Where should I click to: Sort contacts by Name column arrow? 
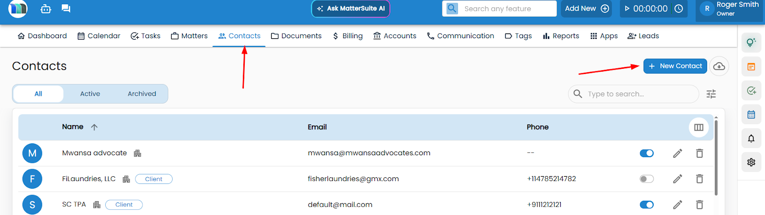click(94, 127)
